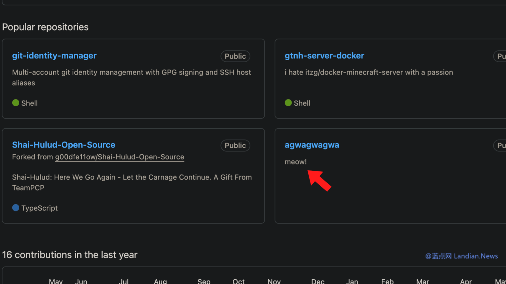Click the Nov month label in contributions graph
This screenshot has height=284, width=506.
pos(274,281)
